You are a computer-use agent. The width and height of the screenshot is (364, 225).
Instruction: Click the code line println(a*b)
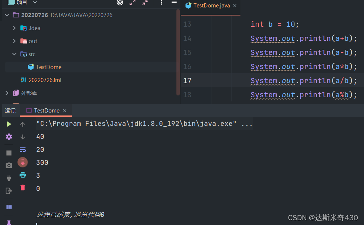304,67
